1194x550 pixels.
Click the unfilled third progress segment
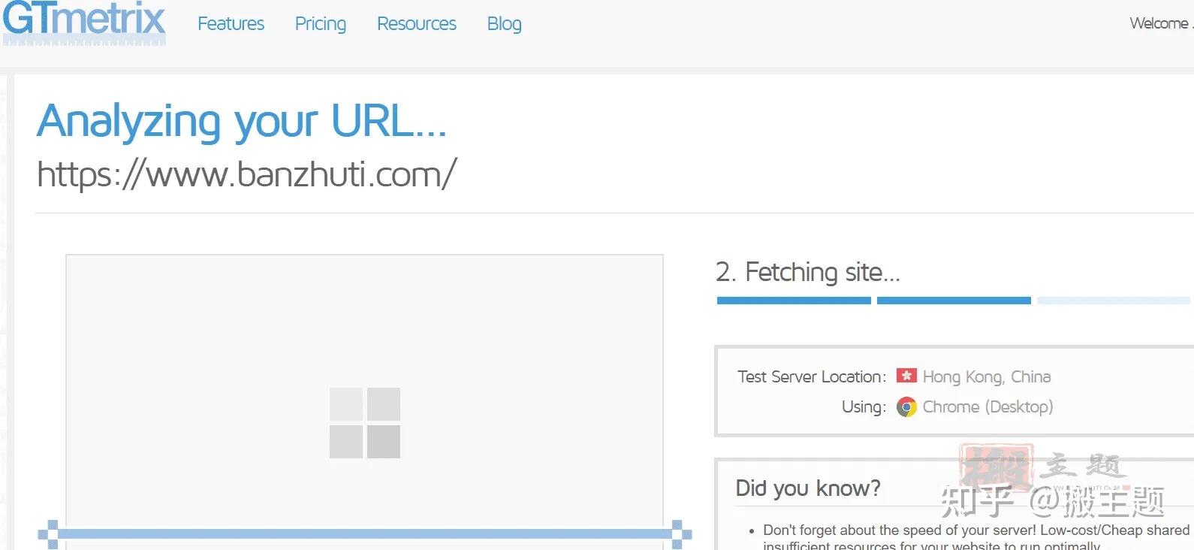tap(1113, 301)
